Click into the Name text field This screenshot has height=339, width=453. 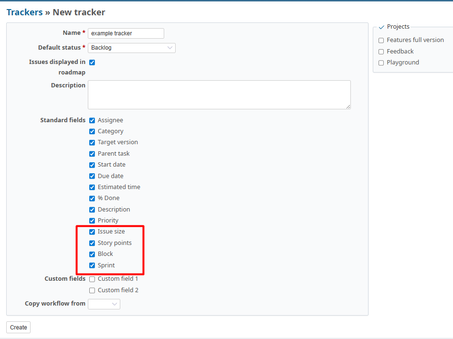point(126,33)
